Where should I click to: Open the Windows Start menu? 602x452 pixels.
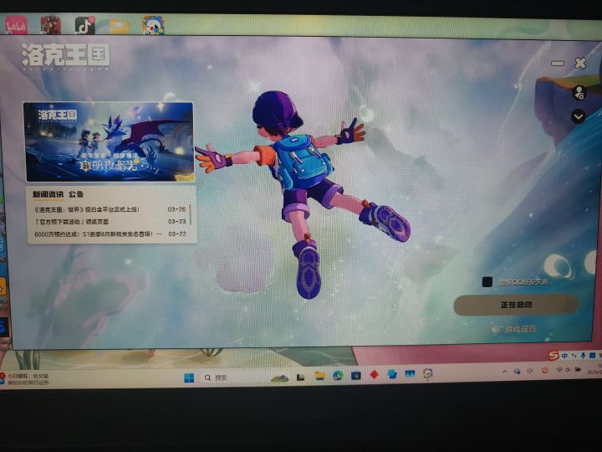pos(189,378)
